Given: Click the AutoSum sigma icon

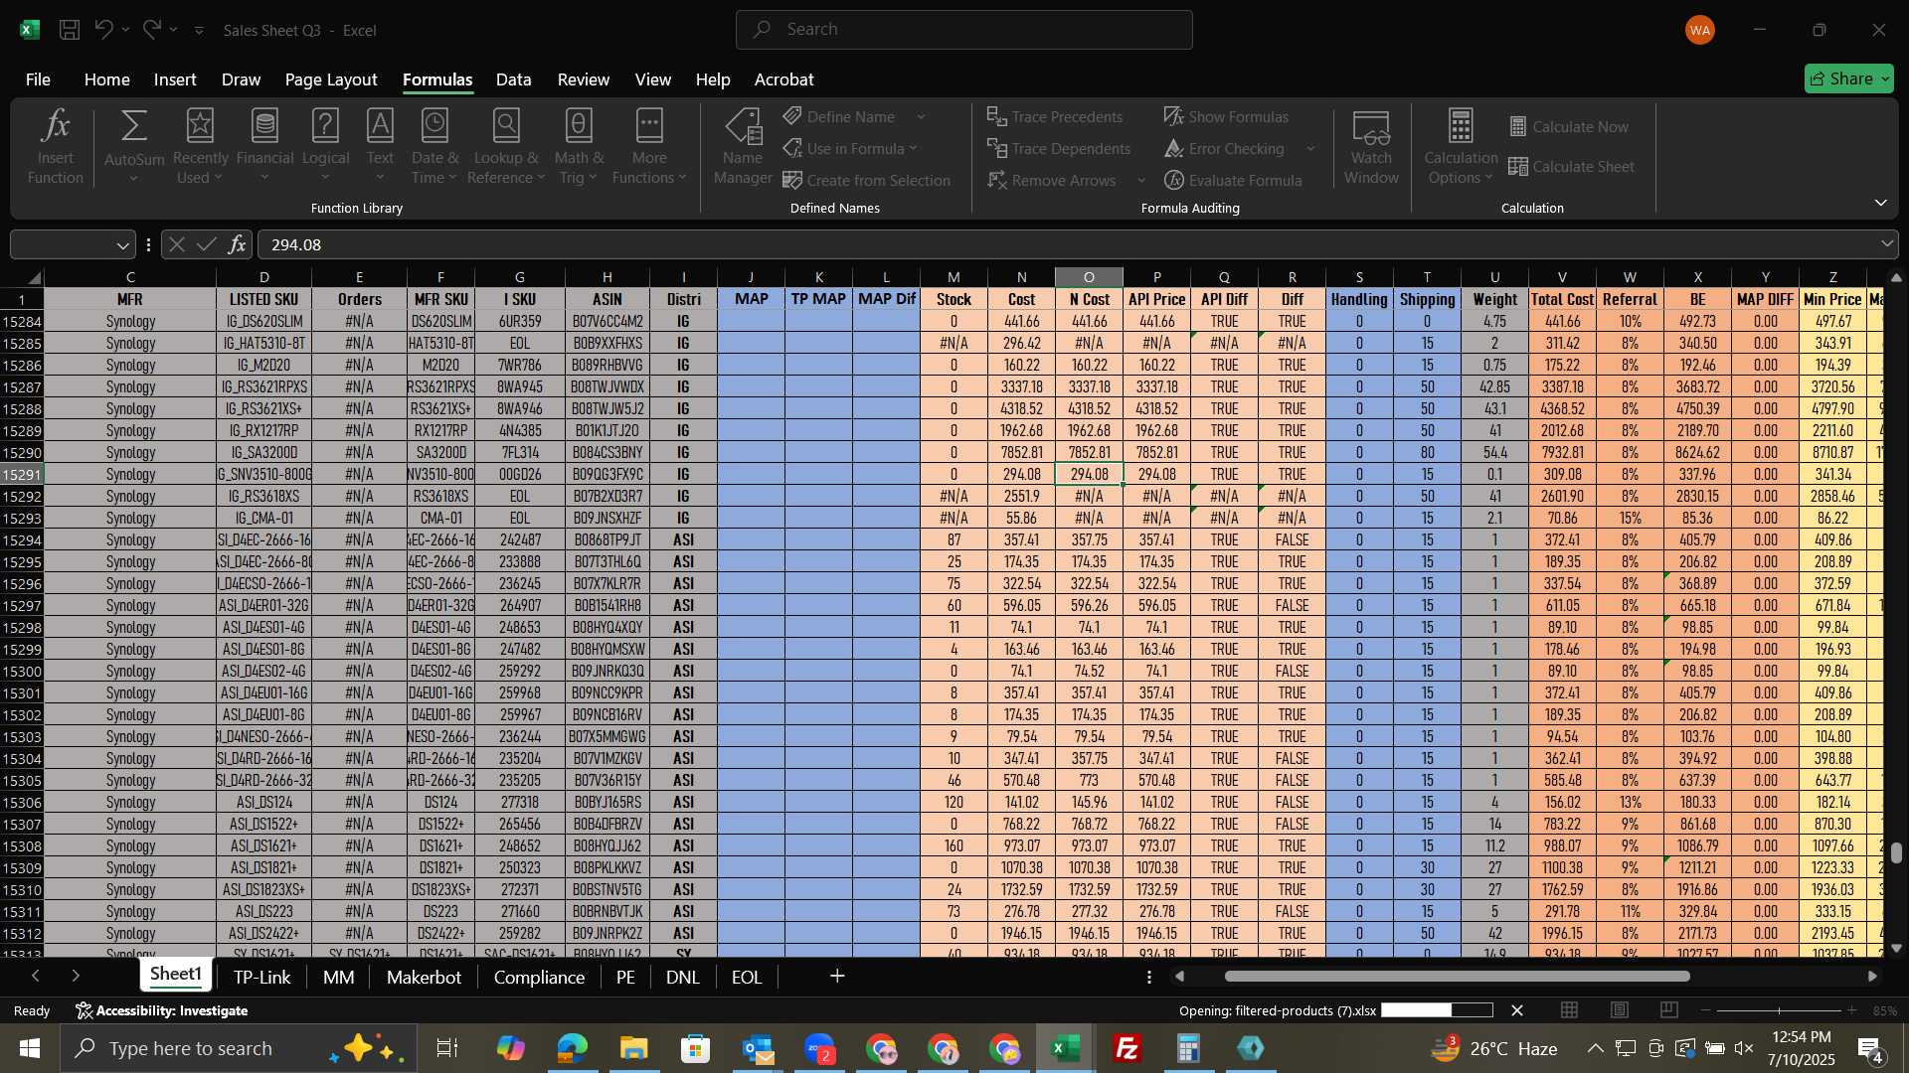Looking at the screenshot, I should coord(133,127).
